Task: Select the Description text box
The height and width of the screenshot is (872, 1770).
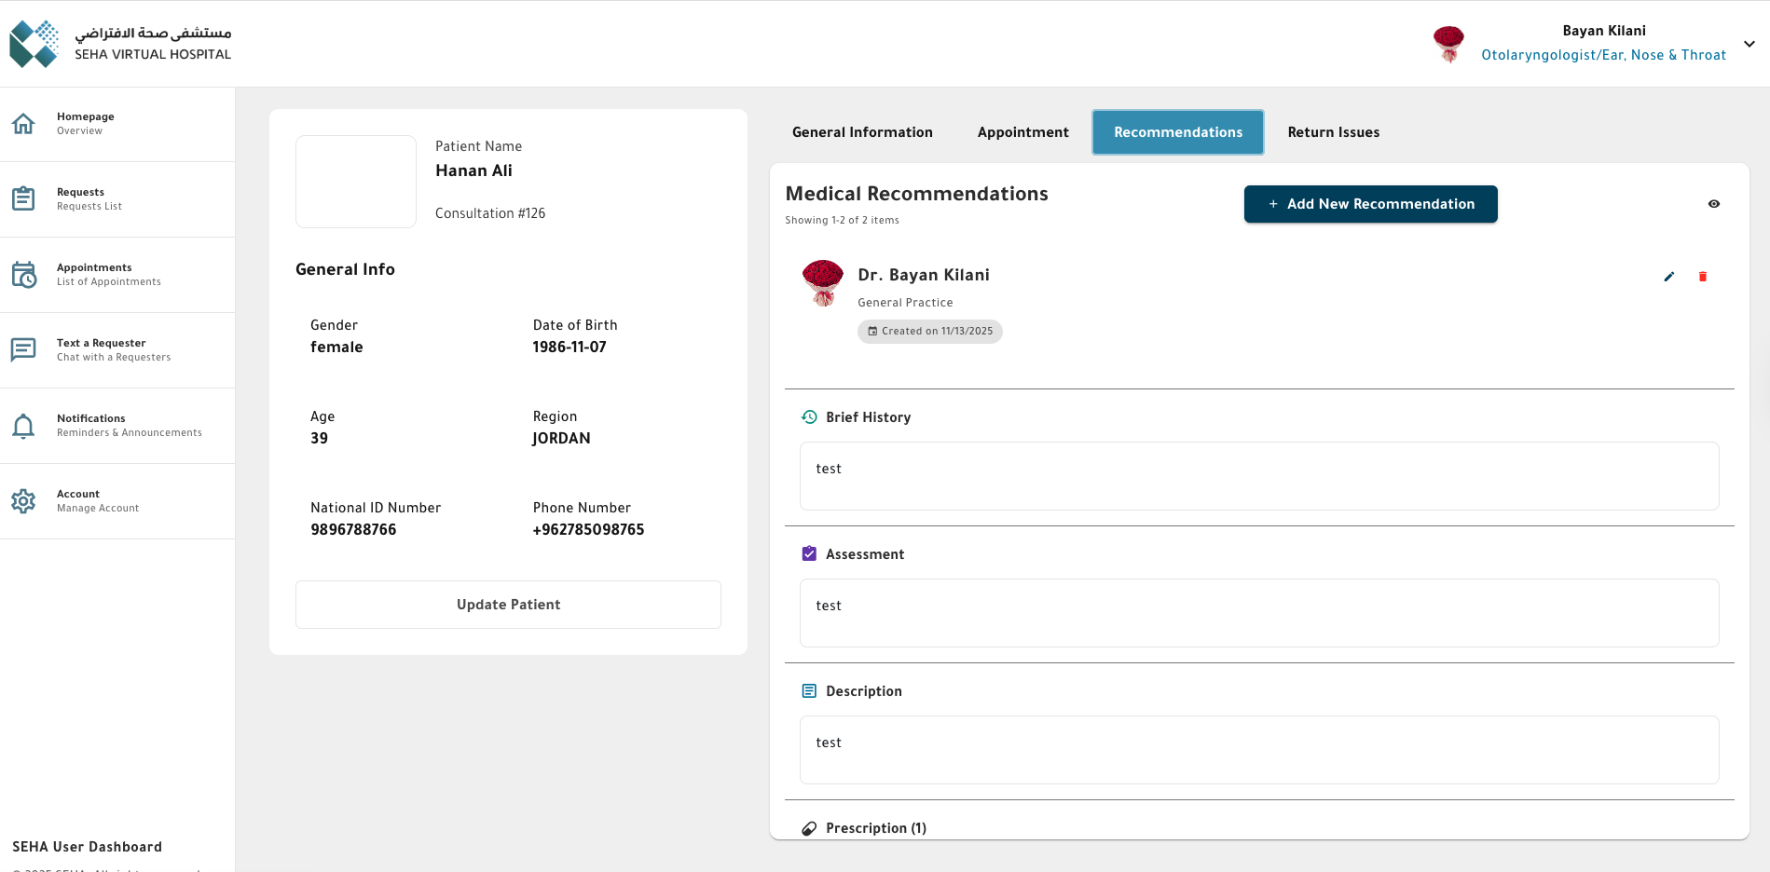Action: pyautogui.click(x=1258, y=750)
